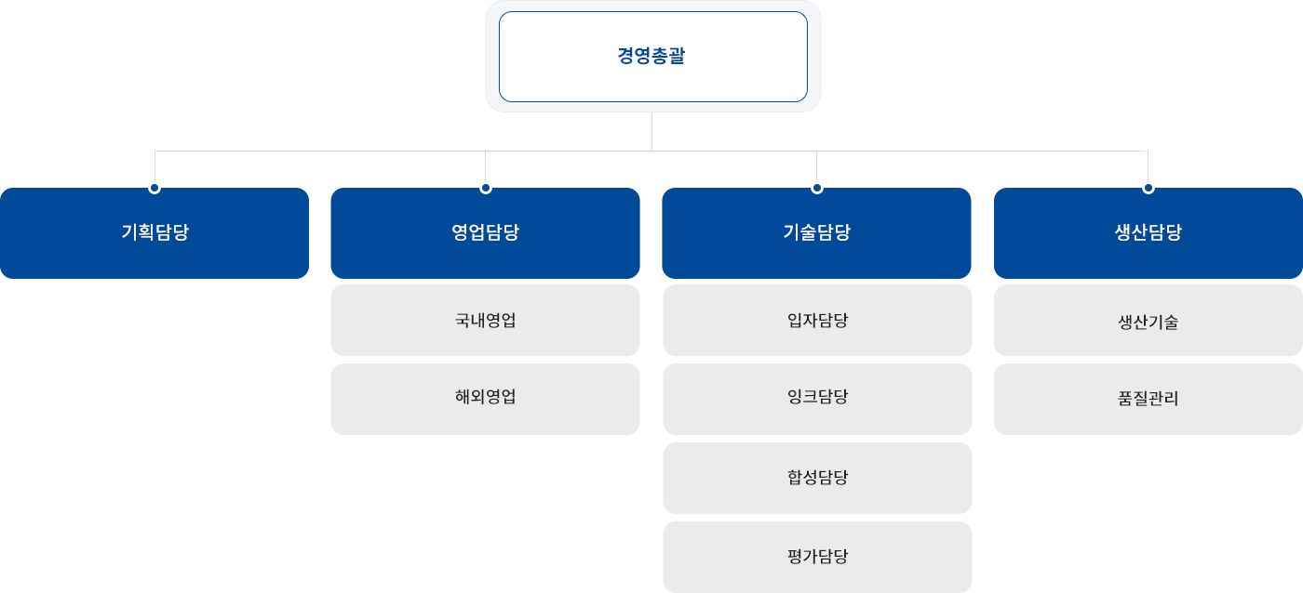Select the 품질관리 team box
The height and width of the screenshot is (593, 1303).
pos(1149,399)
